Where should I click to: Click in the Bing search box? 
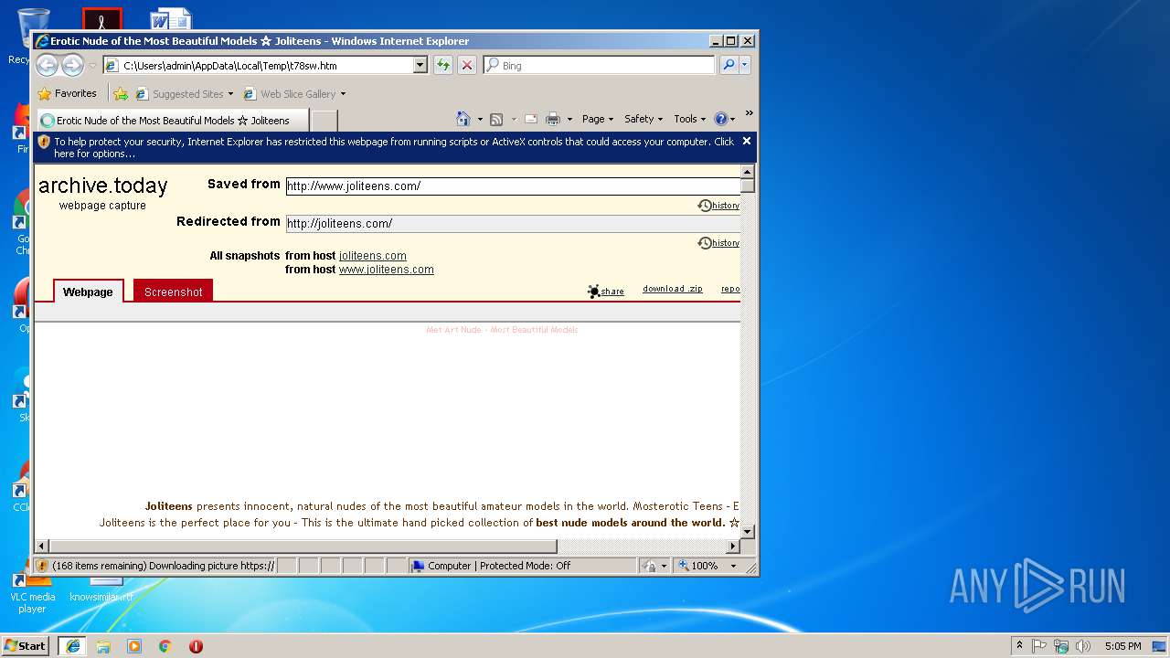point(599,65)
